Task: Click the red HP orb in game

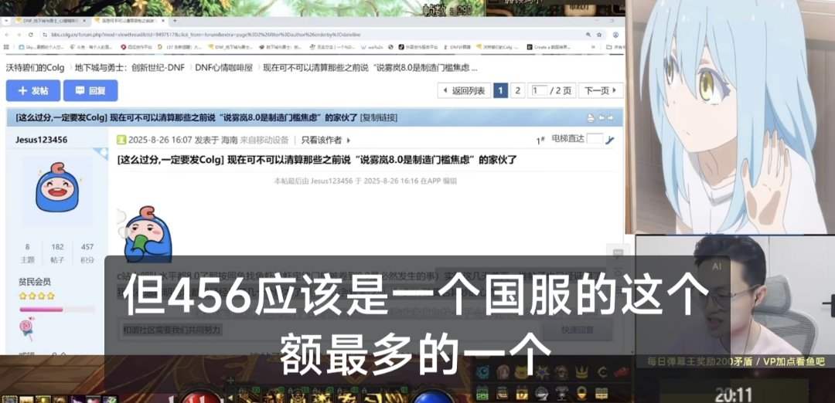Action: (201, 397)
